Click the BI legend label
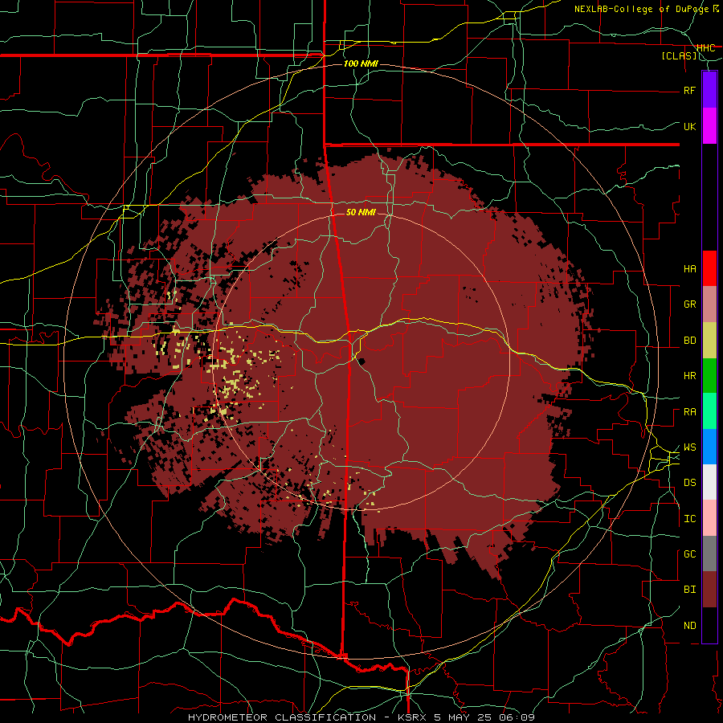The image size is (723, 723). coord(690,590)
